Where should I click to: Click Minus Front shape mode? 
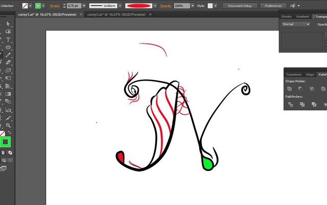(300, 89)
